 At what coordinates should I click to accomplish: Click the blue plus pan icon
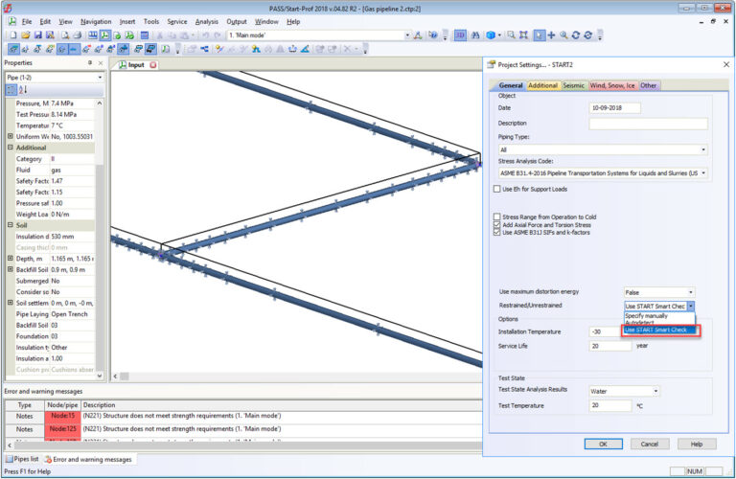pyautogui.click(x=552, y=35)
